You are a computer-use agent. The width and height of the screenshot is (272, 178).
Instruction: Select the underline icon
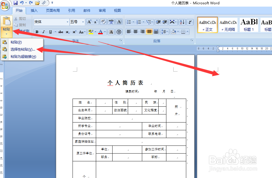tap(50, 32)
